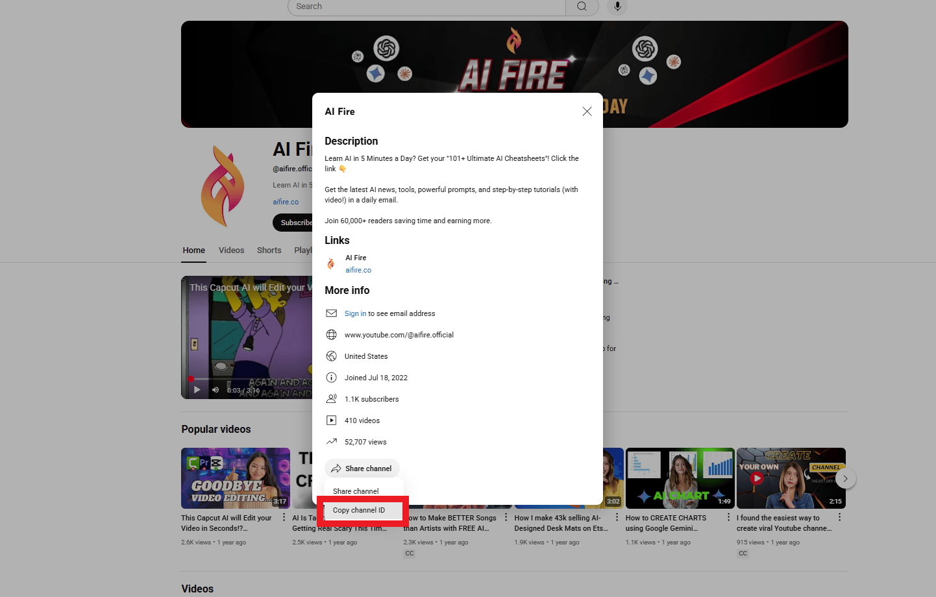Click the play-box icon beside 410 videos
Viewport: 936px width, 597px height.
pos(331,420)
